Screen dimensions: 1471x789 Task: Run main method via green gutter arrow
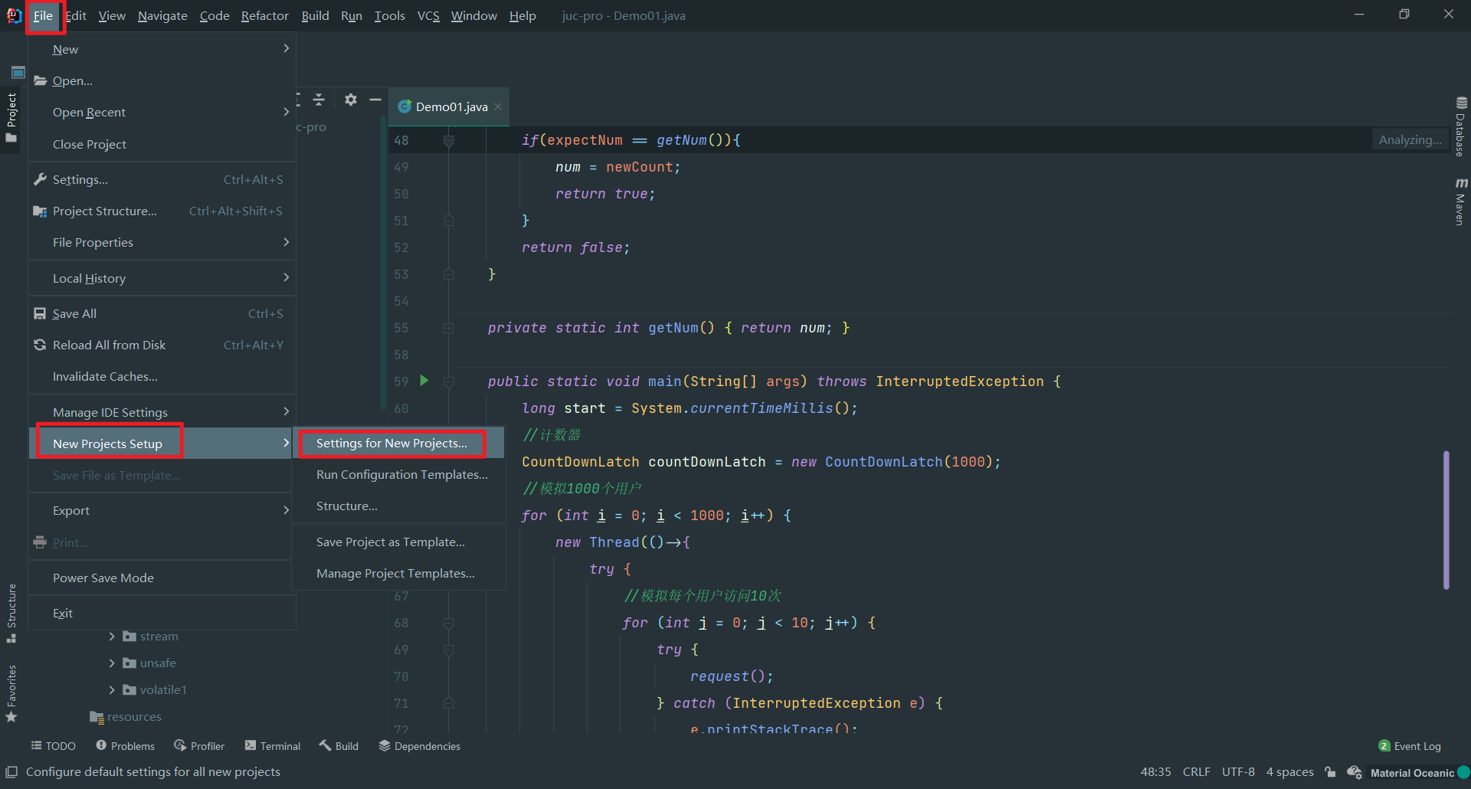pyautogui.click(x=424, y=381)
